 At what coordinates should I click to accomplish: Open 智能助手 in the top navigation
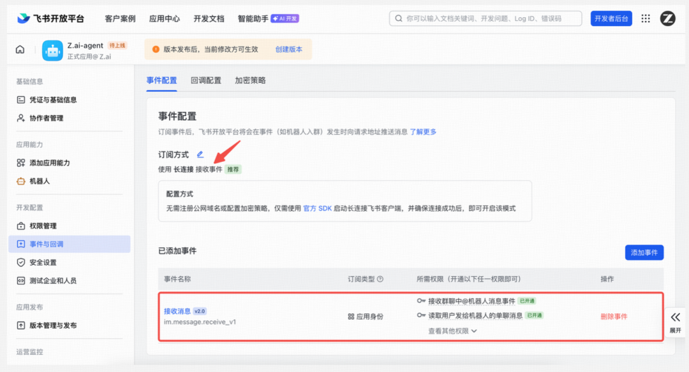tap(253, 18)
